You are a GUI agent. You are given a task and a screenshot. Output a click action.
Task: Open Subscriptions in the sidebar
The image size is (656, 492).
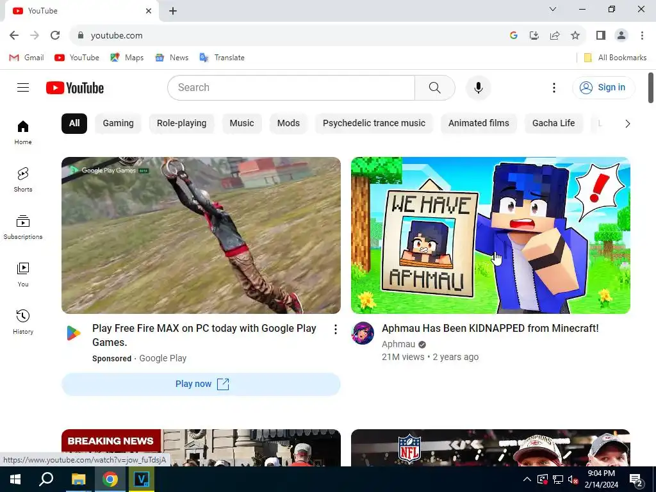(x=23, y=227)
